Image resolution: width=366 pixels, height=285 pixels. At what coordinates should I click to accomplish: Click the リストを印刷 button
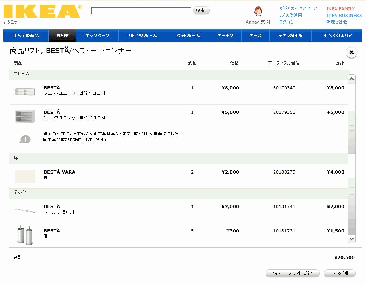click(x=339, y=273)
